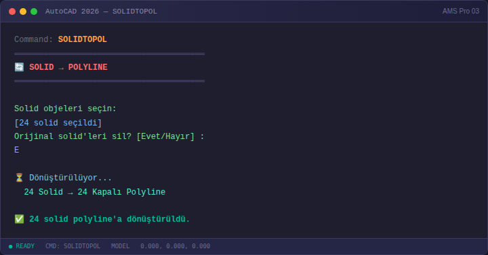488x255 pixels.
Task: Click the window title AutoCAD 2026 — SOLIDTOPOL
Action: [x=101, y=12]
